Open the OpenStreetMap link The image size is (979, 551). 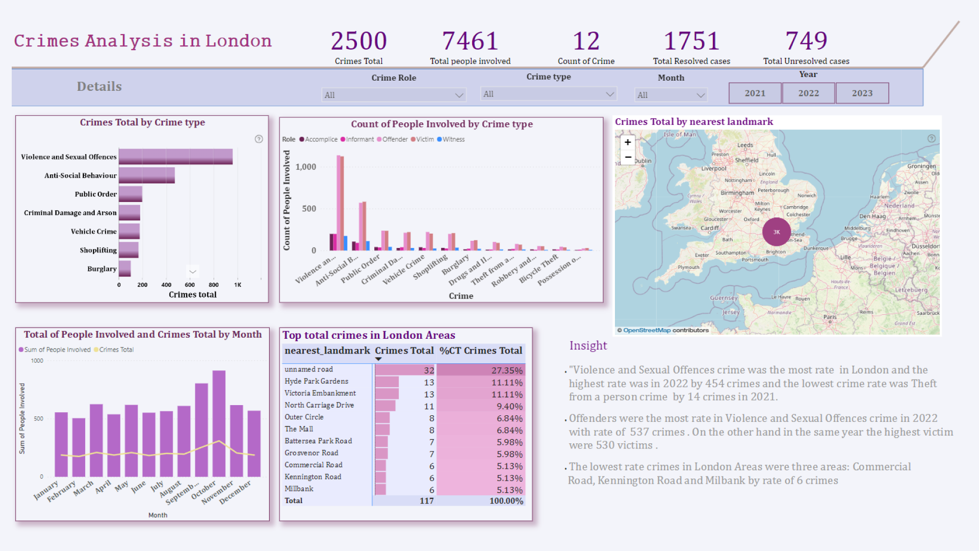647,330
